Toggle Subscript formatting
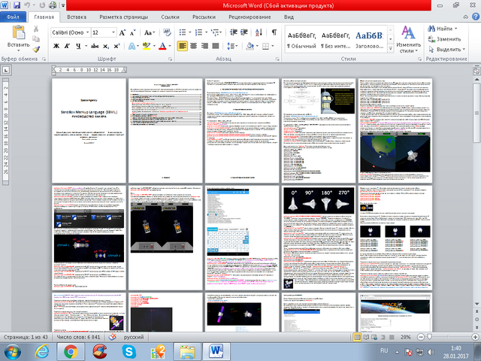This screenshot has width=481, height=361. click(x=106, y=47)
